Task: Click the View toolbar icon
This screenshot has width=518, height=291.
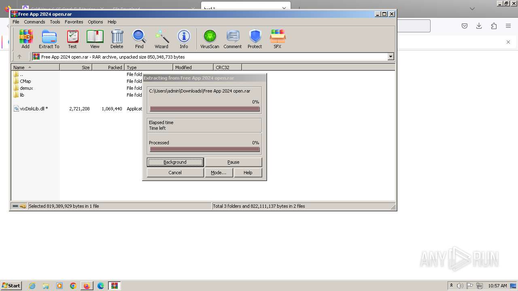Action: [95, 39]
